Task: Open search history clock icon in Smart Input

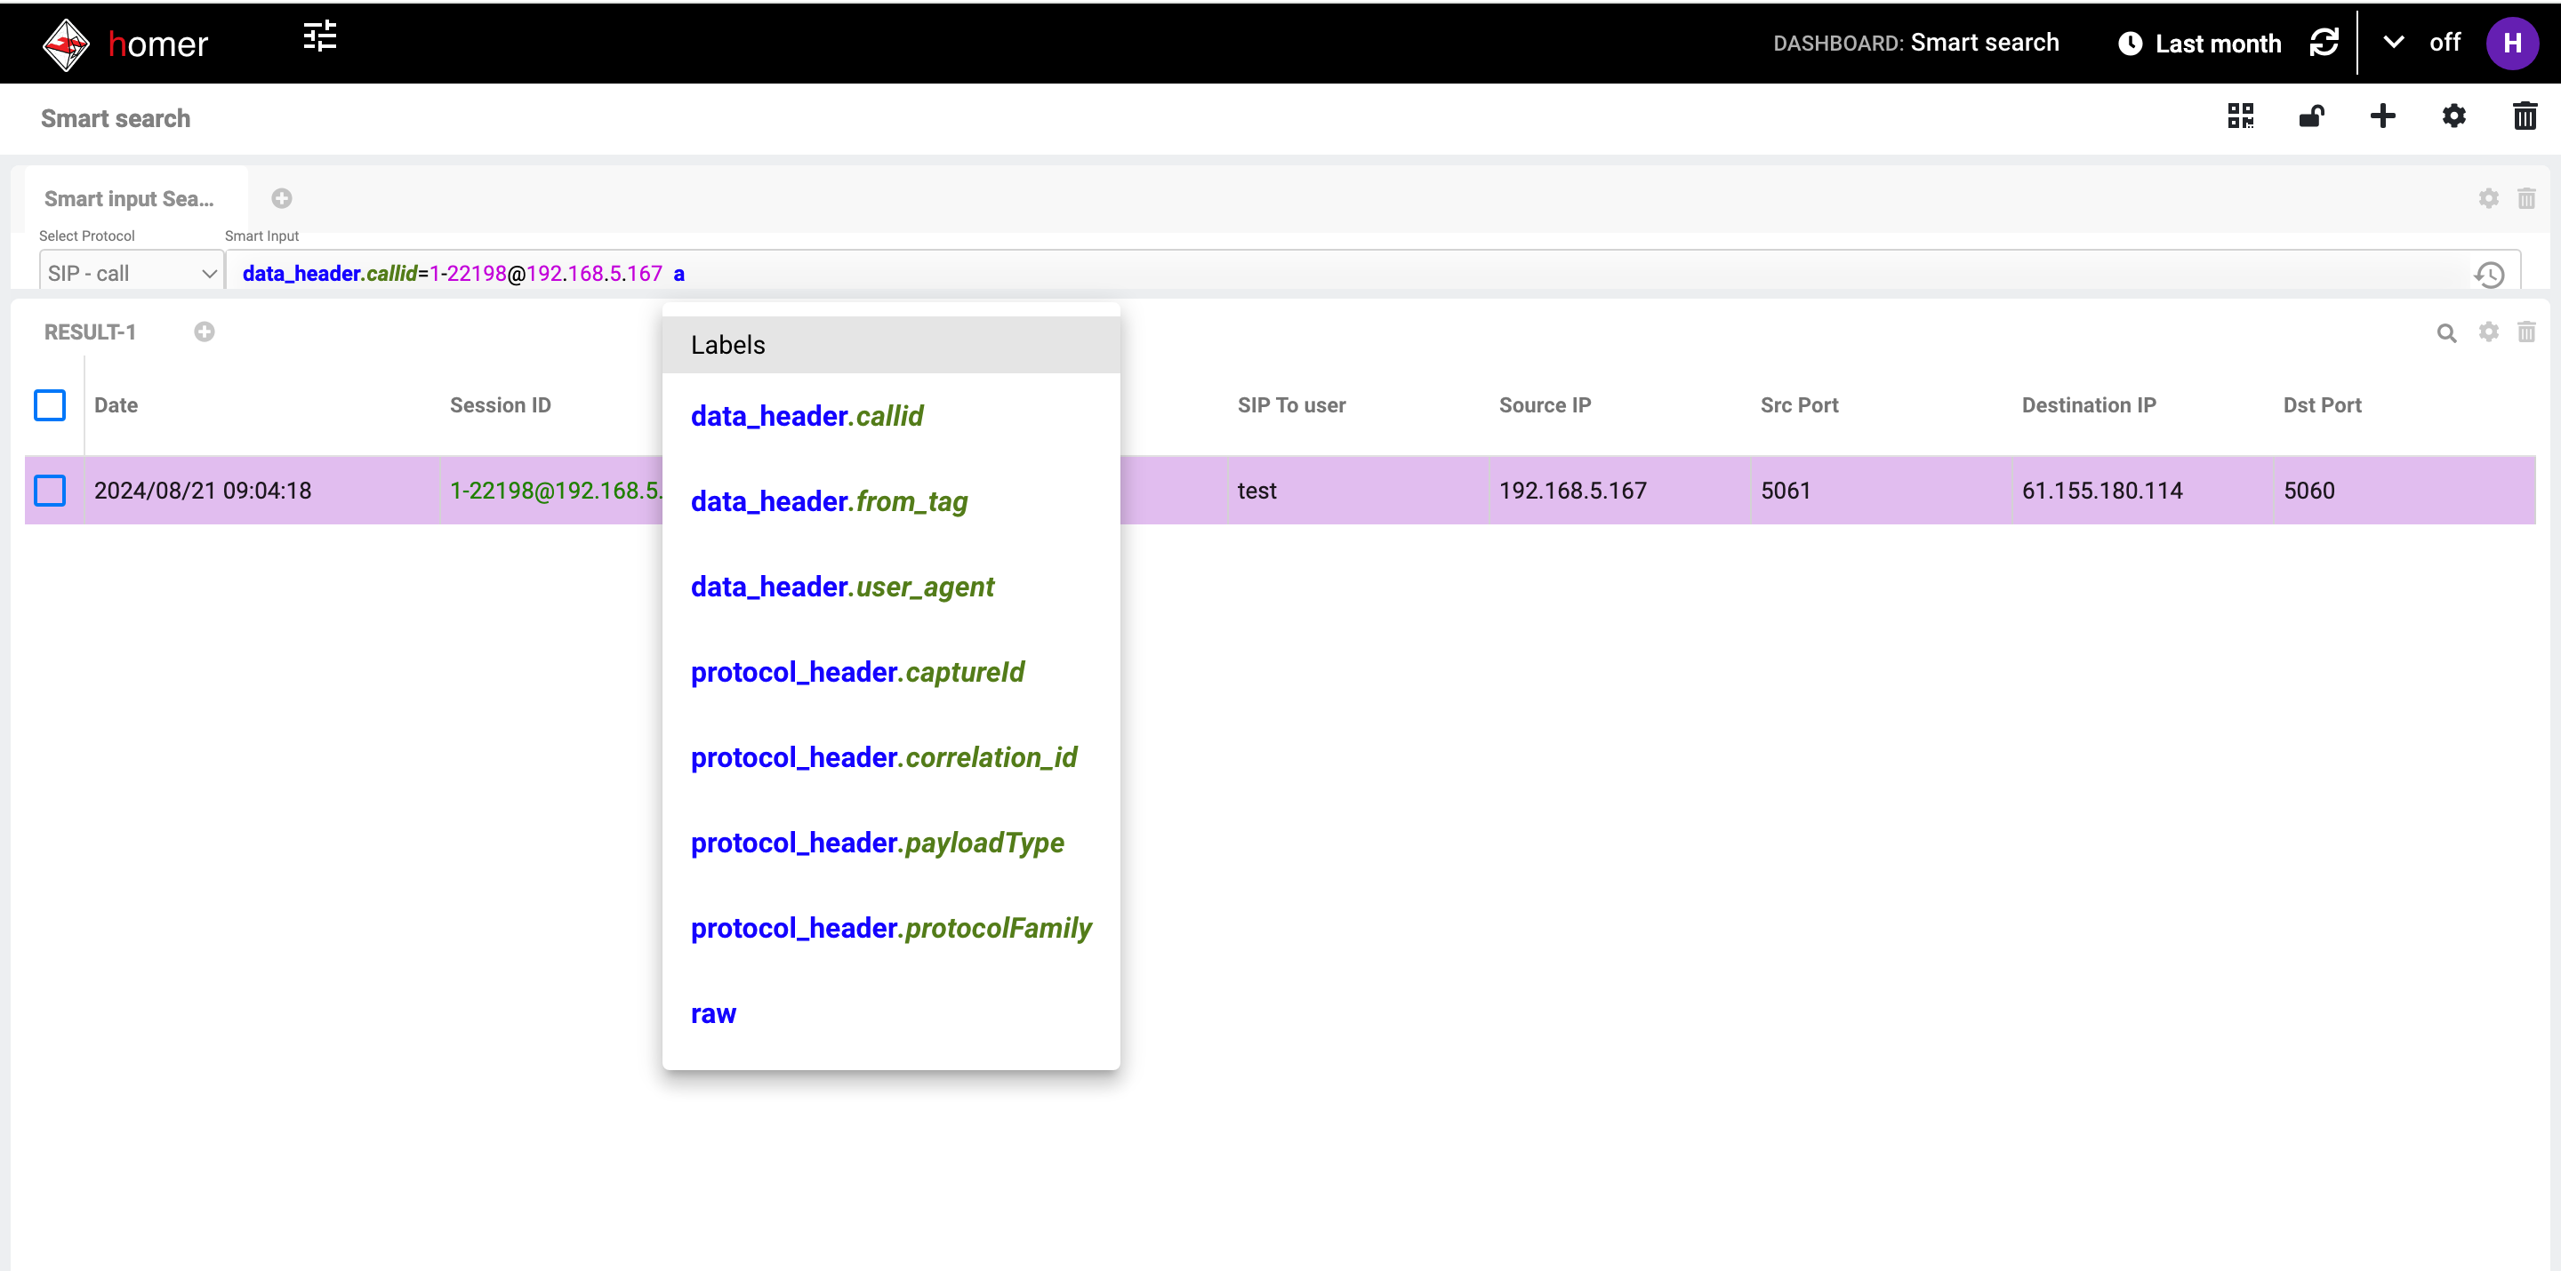Action: [x=2490, y=275]
